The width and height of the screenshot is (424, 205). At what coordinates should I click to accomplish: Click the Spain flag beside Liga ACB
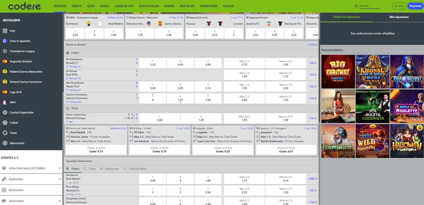[5, 92]
